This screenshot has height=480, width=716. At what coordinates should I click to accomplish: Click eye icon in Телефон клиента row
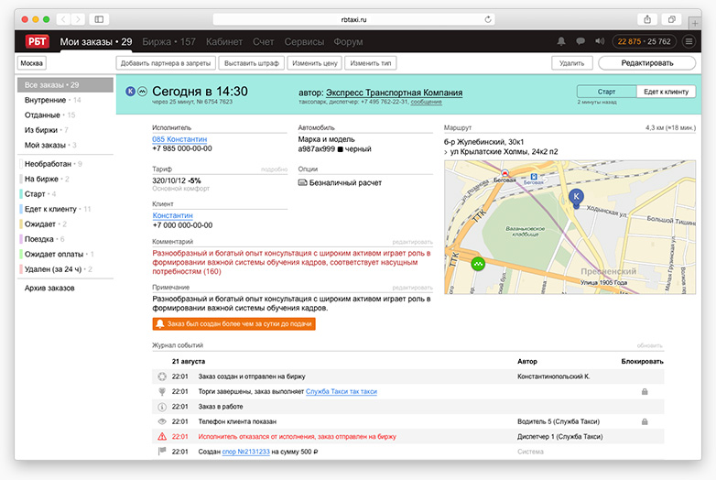click(x=162, y=421)
